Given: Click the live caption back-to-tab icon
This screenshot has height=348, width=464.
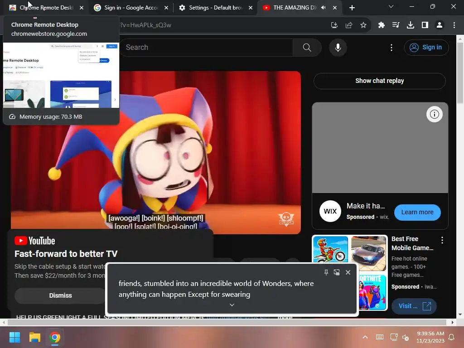Looking at the screenshot, I should (337, 272).
